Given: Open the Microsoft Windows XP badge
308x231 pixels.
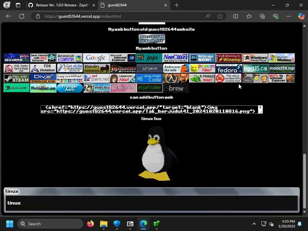Looking at the screenshot, I should pyautogui.click(x=282, y=58).
